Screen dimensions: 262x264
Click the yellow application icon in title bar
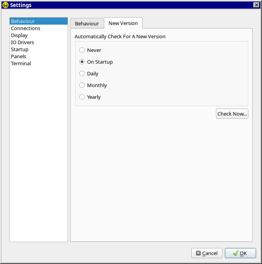(5, 5)
